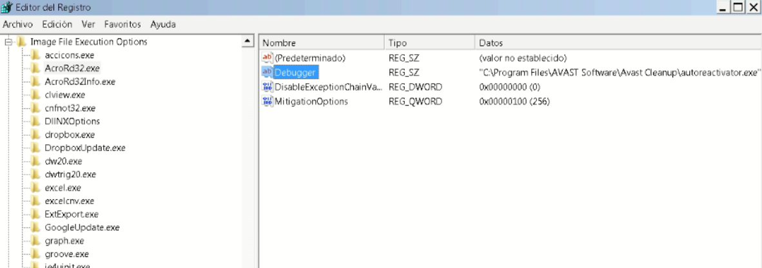Select the (Predeterminado) value name
The width and height of the screenshot is (762, 268).
pyautogui.click(x=310, y=58)
